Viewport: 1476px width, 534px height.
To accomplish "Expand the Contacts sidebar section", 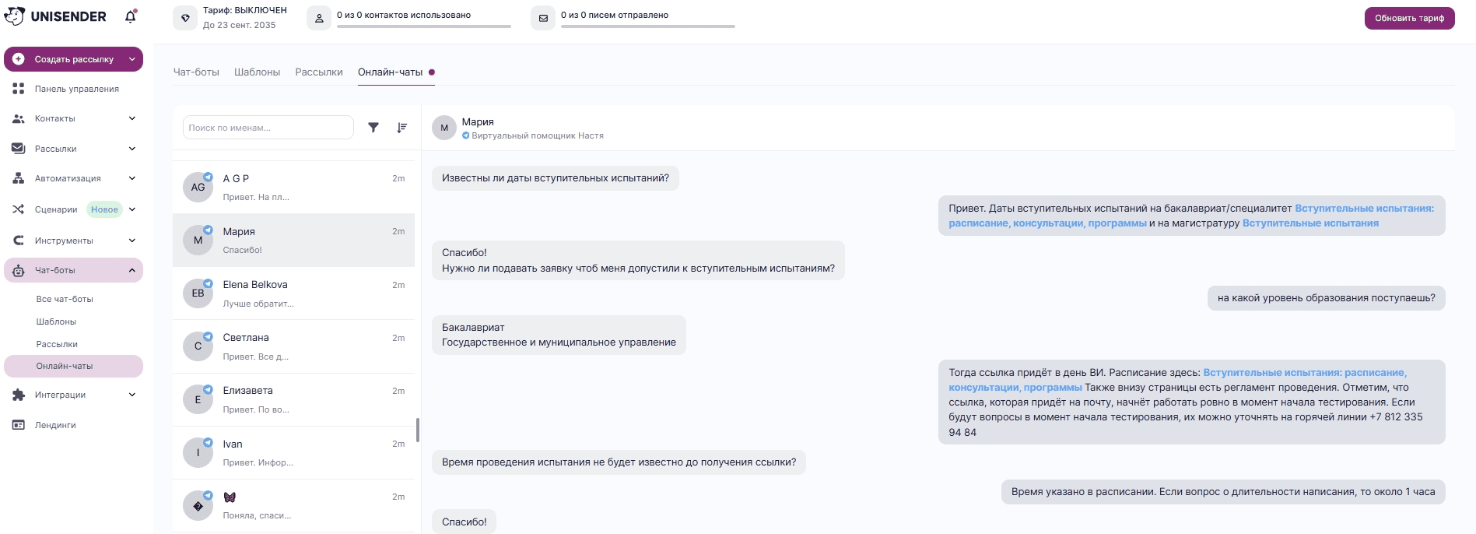I will (132, 118).
